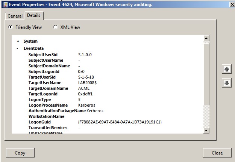This screenshot has width=235, height=162.
Task: Select the Friendly View radio button
Action: (11, 27)
